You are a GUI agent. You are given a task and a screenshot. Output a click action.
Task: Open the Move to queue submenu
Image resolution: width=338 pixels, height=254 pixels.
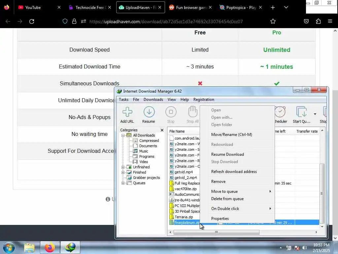237,191
